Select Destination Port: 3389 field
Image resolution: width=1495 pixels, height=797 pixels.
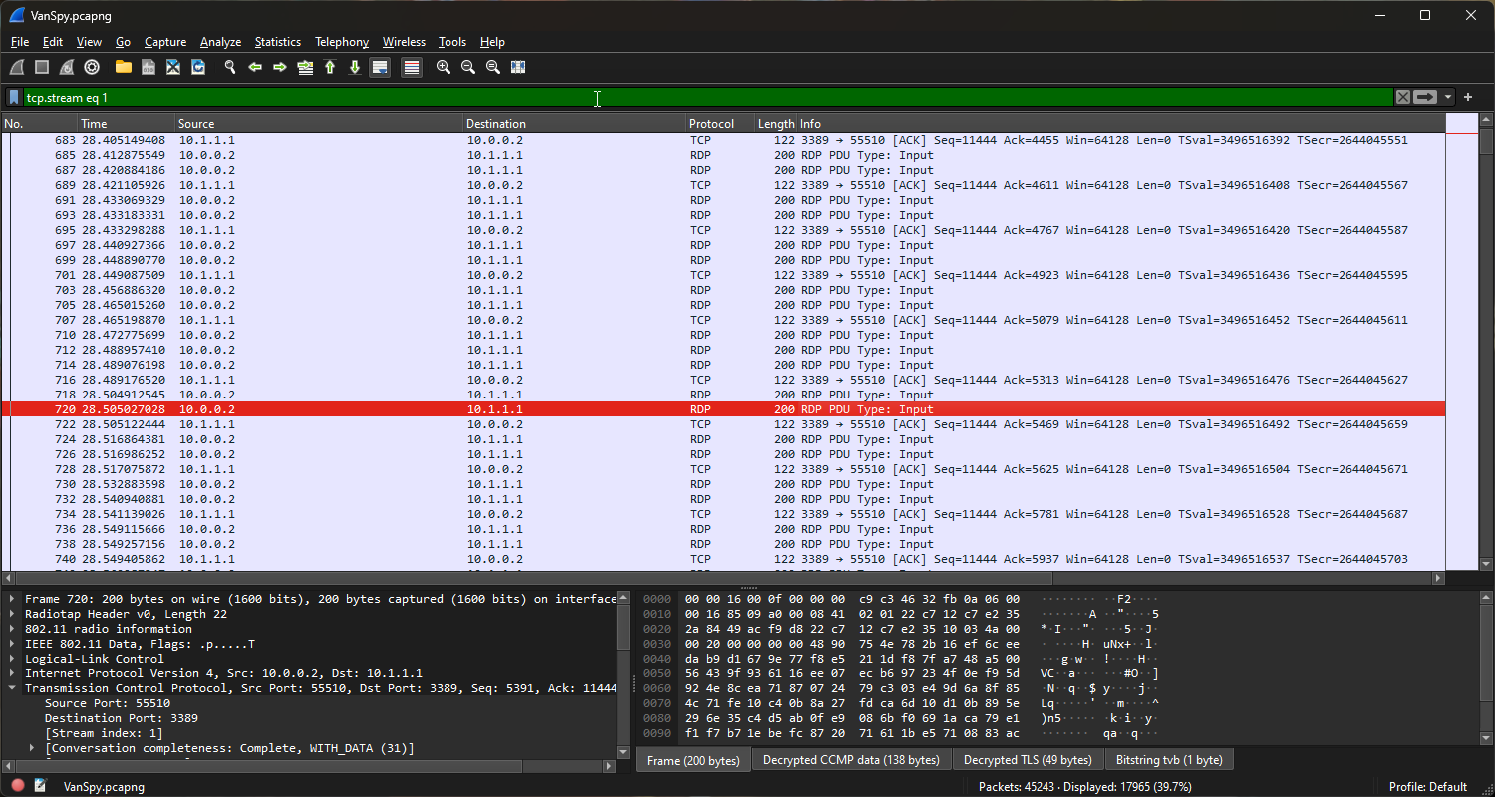122,718
